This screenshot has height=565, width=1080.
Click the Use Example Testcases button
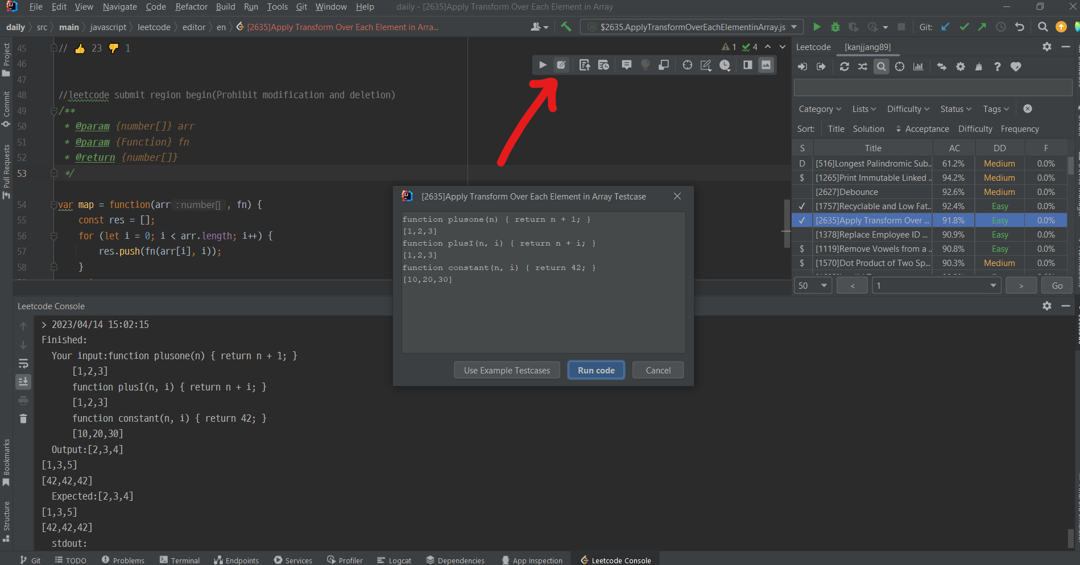[x=507, y=370]
